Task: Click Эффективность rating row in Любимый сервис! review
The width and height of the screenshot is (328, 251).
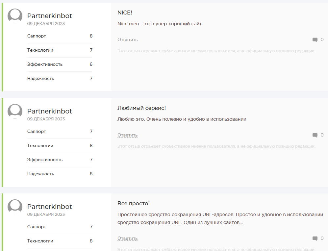Action: [60, 160]
